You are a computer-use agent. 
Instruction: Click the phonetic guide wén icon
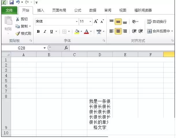99,32
